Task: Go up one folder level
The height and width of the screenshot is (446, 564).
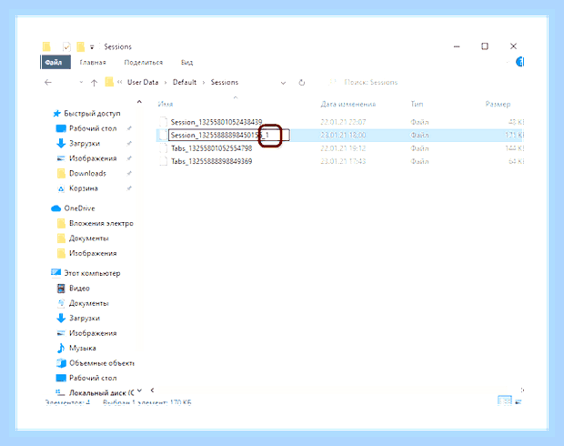Action: click(94, 83)
